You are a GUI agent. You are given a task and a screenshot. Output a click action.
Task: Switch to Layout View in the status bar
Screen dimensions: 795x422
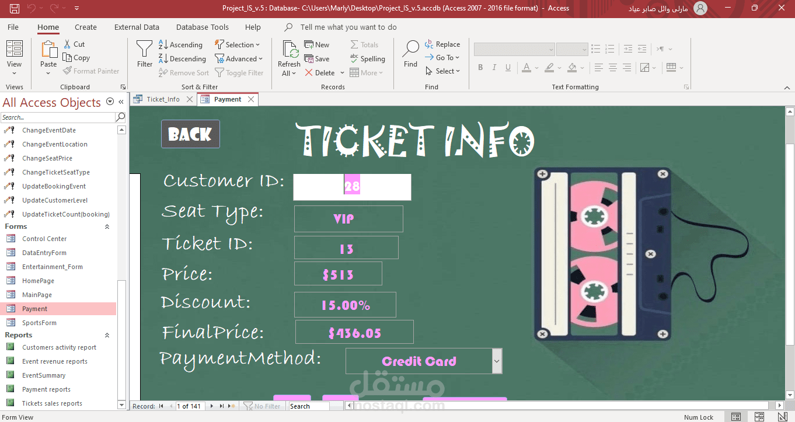(759, 417)
